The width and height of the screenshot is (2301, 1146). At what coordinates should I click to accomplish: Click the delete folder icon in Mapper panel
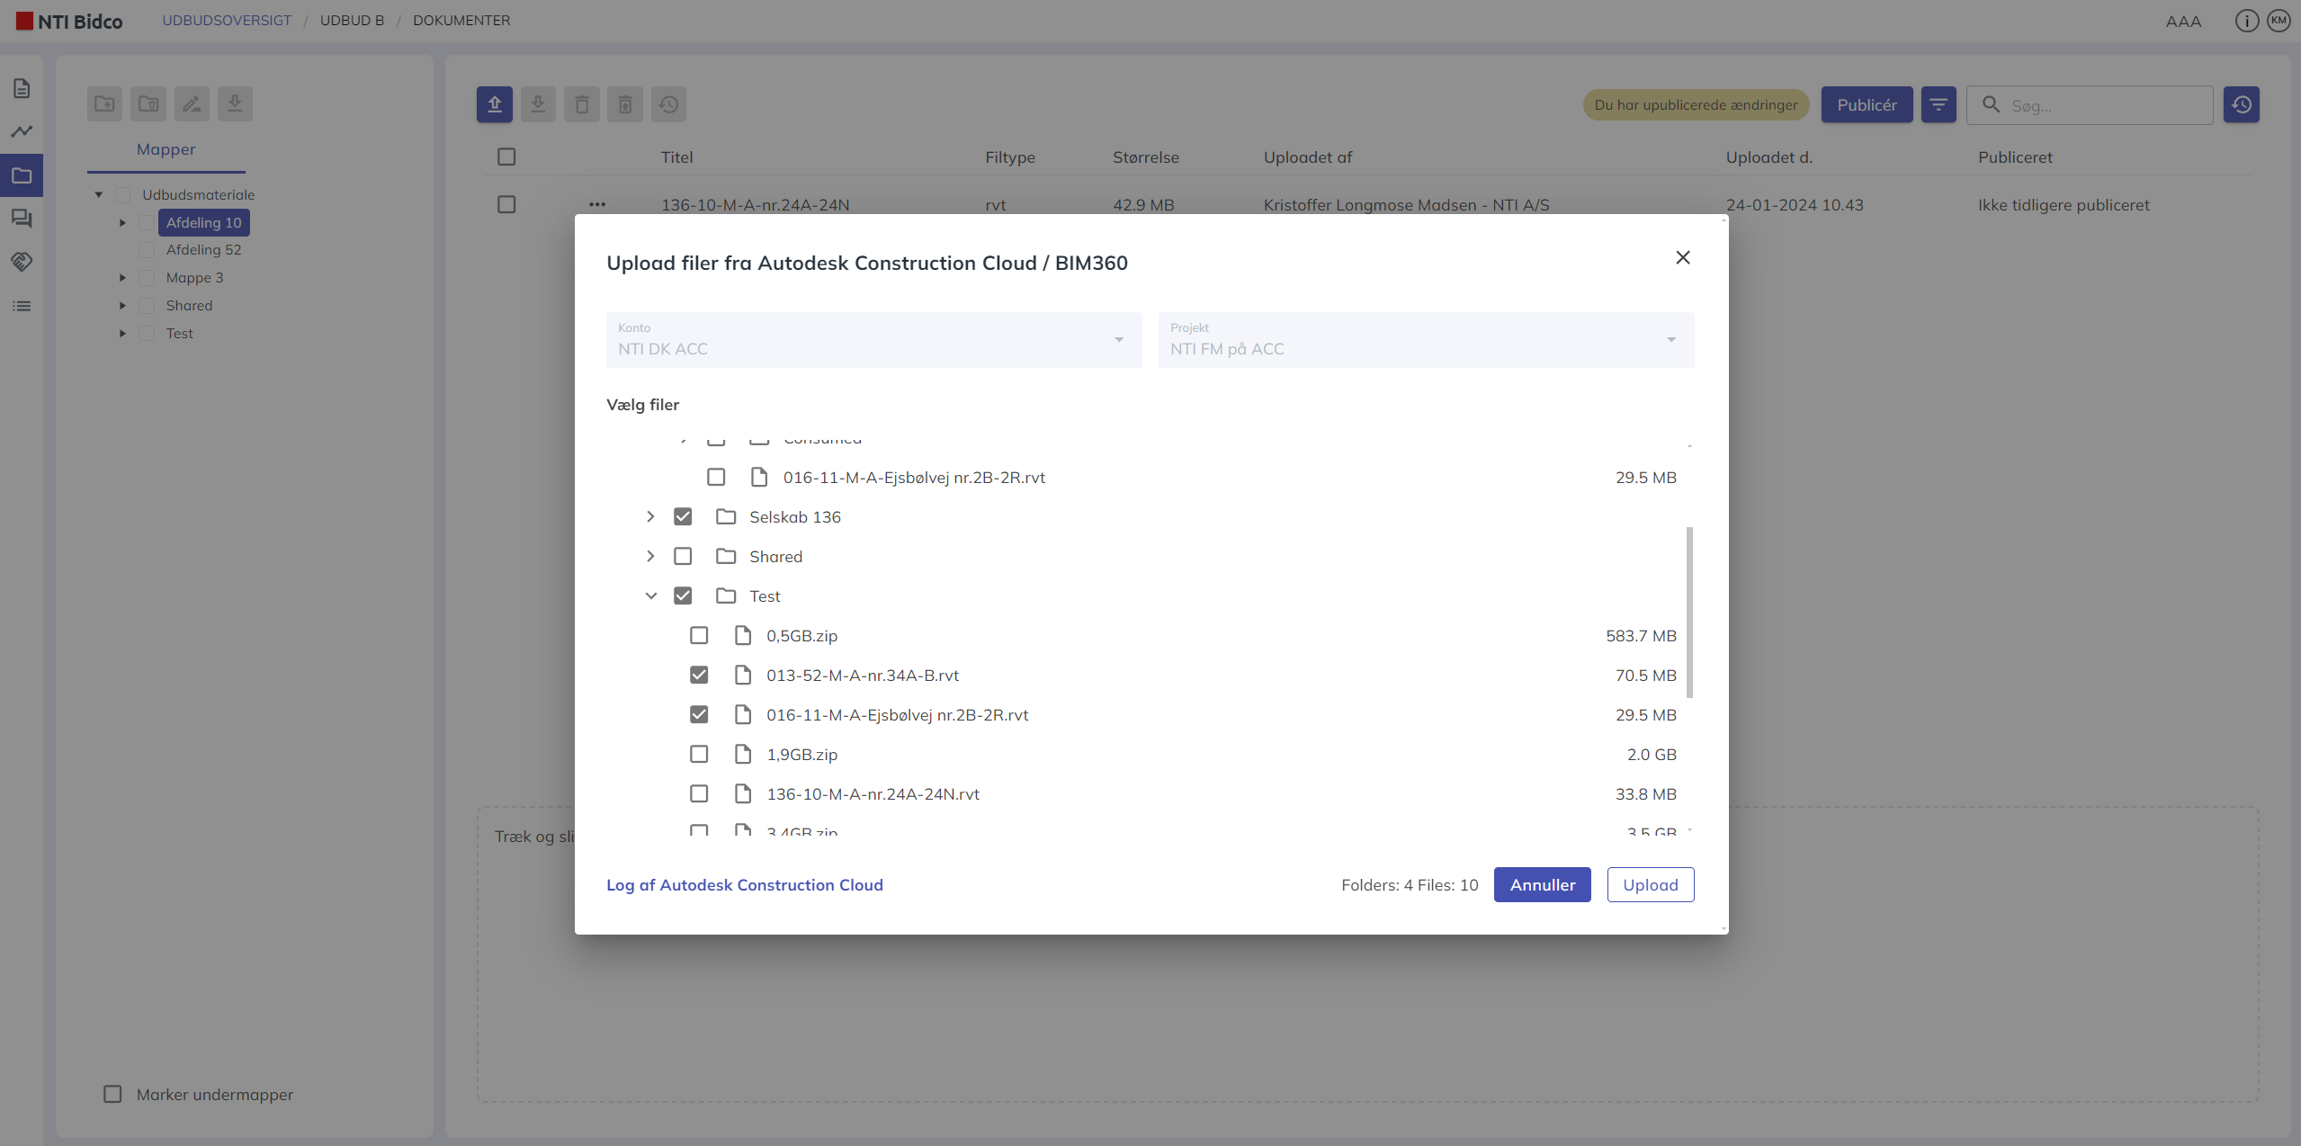(x=148, y=103)
